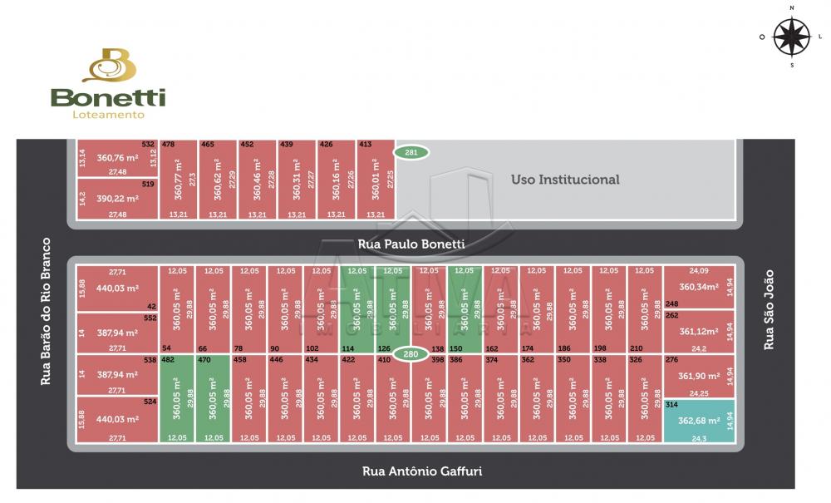Pick lot 248 with 360,34 m²
831x503 pixels.
click(699, 288)
